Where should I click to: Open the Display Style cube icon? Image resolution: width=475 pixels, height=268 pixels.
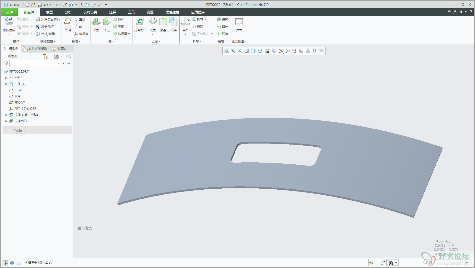click(x=254, y=51)
